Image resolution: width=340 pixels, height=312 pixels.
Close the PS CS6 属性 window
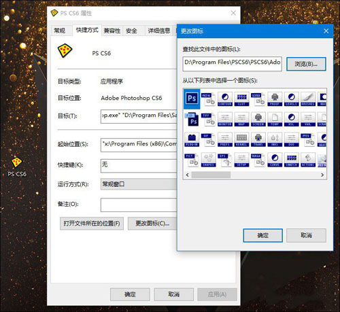pyautogui.click(x=233, y=13)
